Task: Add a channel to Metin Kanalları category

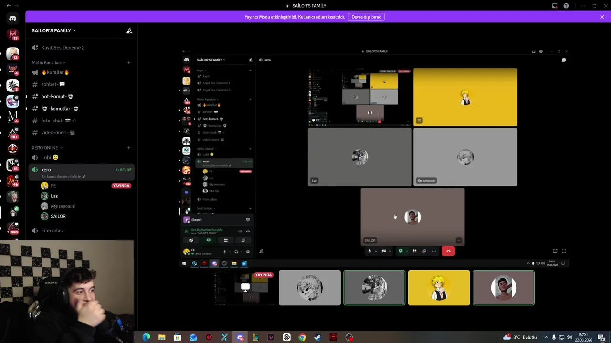Action: (x=129, y=62)
